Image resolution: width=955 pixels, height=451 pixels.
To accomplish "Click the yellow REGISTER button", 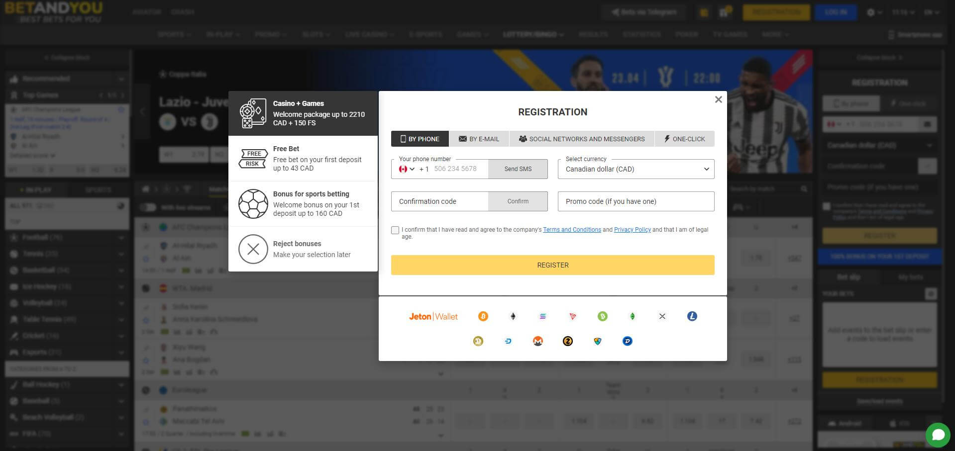I will 552,265.
